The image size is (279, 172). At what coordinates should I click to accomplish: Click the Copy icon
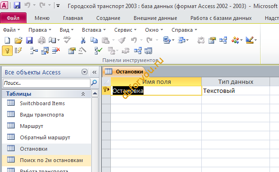click(x=94, y=40)
